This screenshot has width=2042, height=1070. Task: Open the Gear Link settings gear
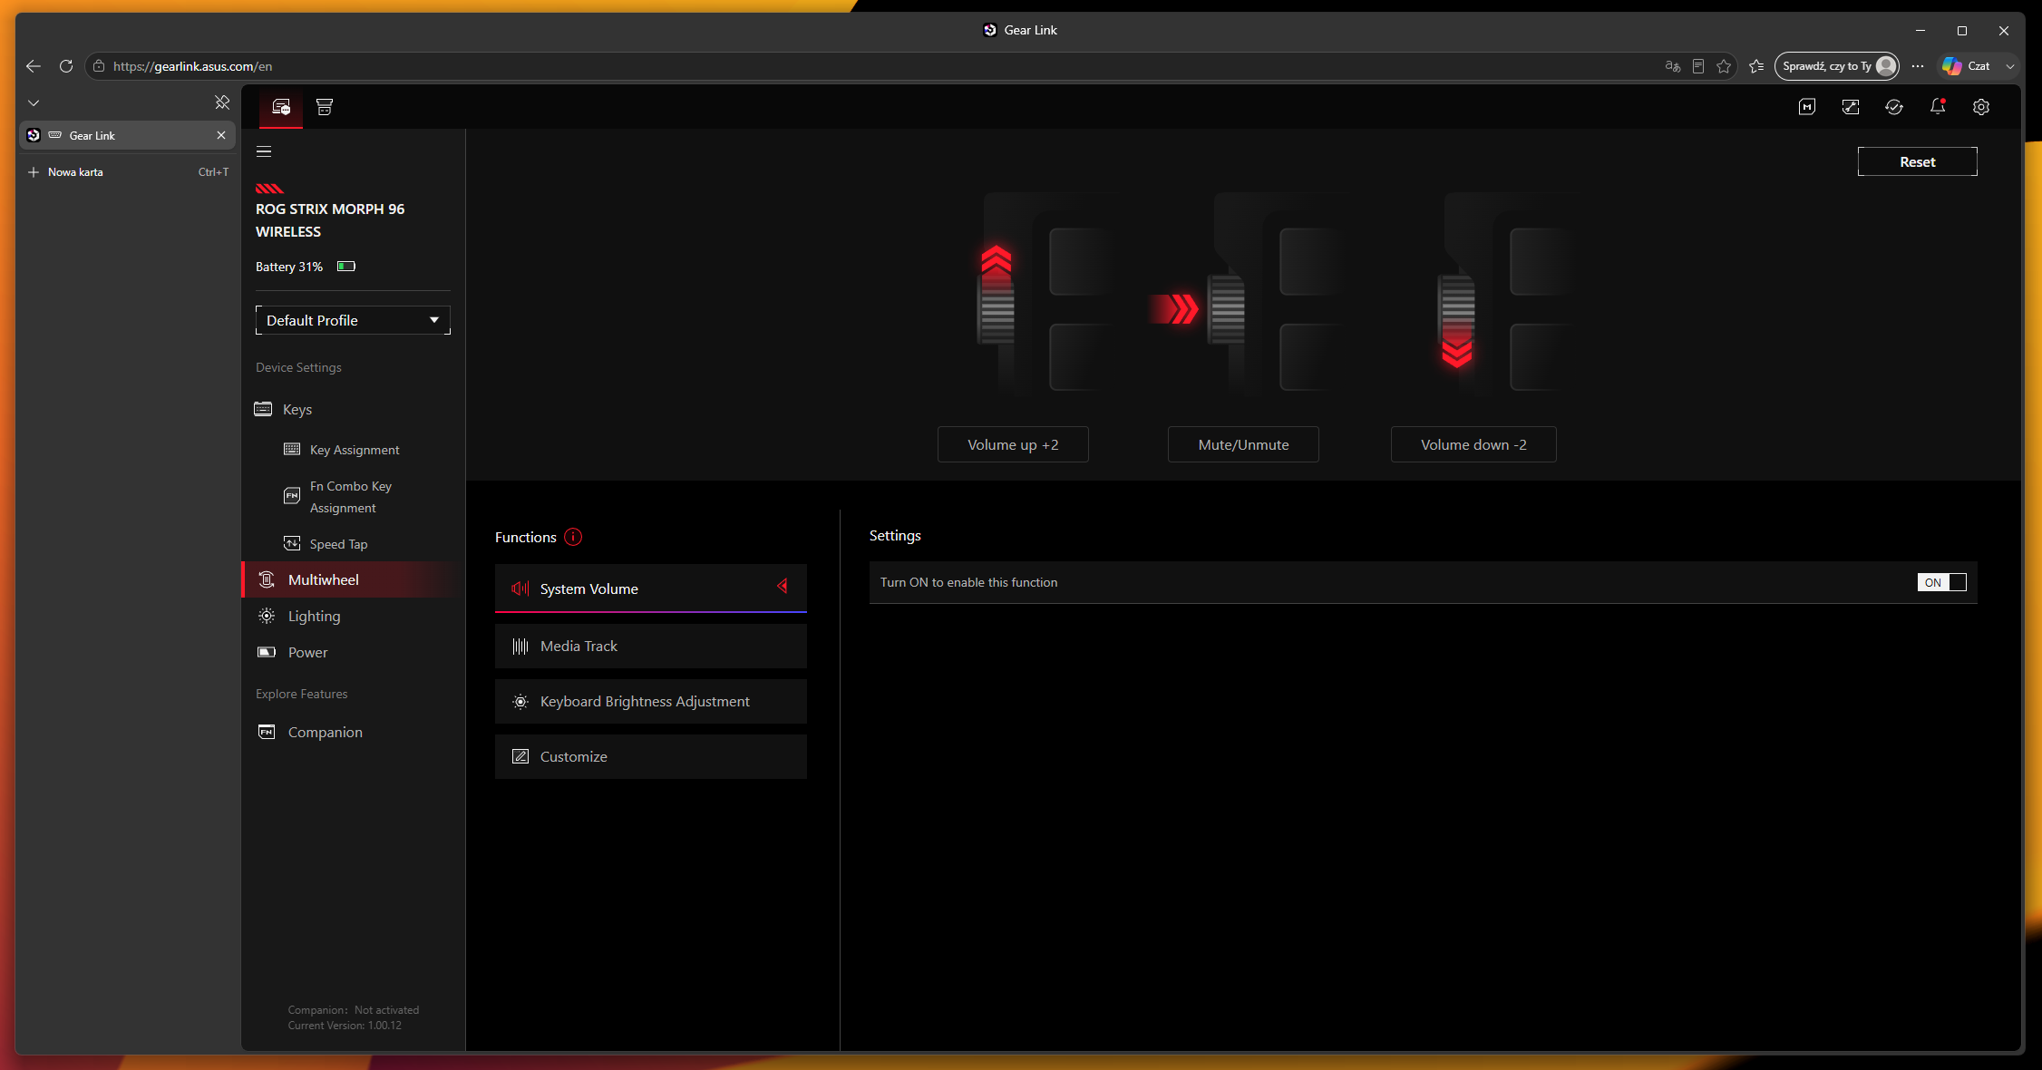pos(1981,107)
